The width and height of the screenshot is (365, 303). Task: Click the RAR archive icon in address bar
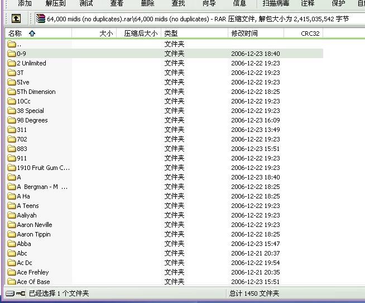[41, 18]
